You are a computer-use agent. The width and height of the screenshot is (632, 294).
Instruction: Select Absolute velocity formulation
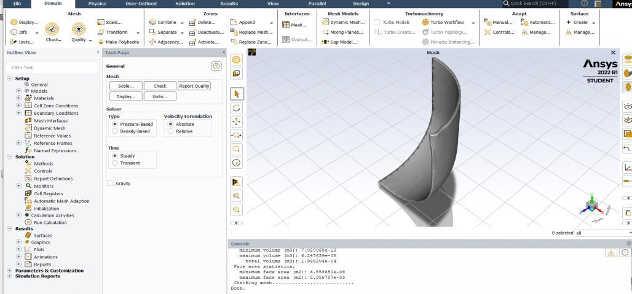coord(170,124)
